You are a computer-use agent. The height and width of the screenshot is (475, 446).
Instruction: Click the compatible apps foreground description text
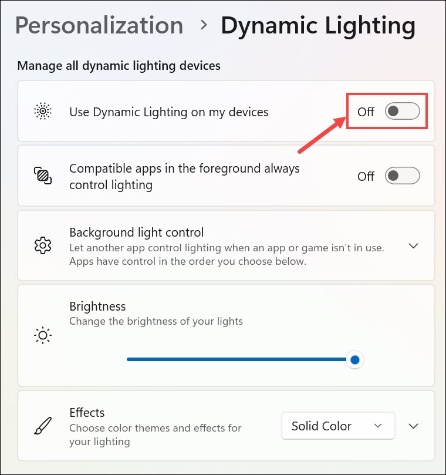click(184, 176)
